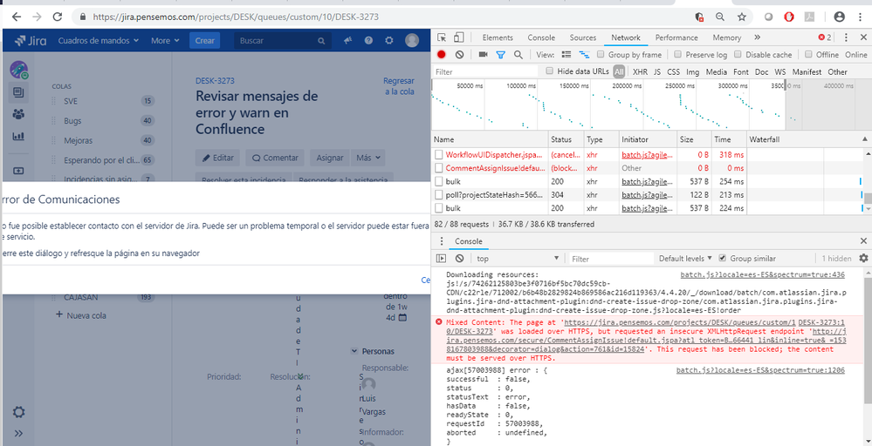The width and height of the screenshot is (872, 446).
Task: Toggle capture screenshots camera icon
Action: 484,54
